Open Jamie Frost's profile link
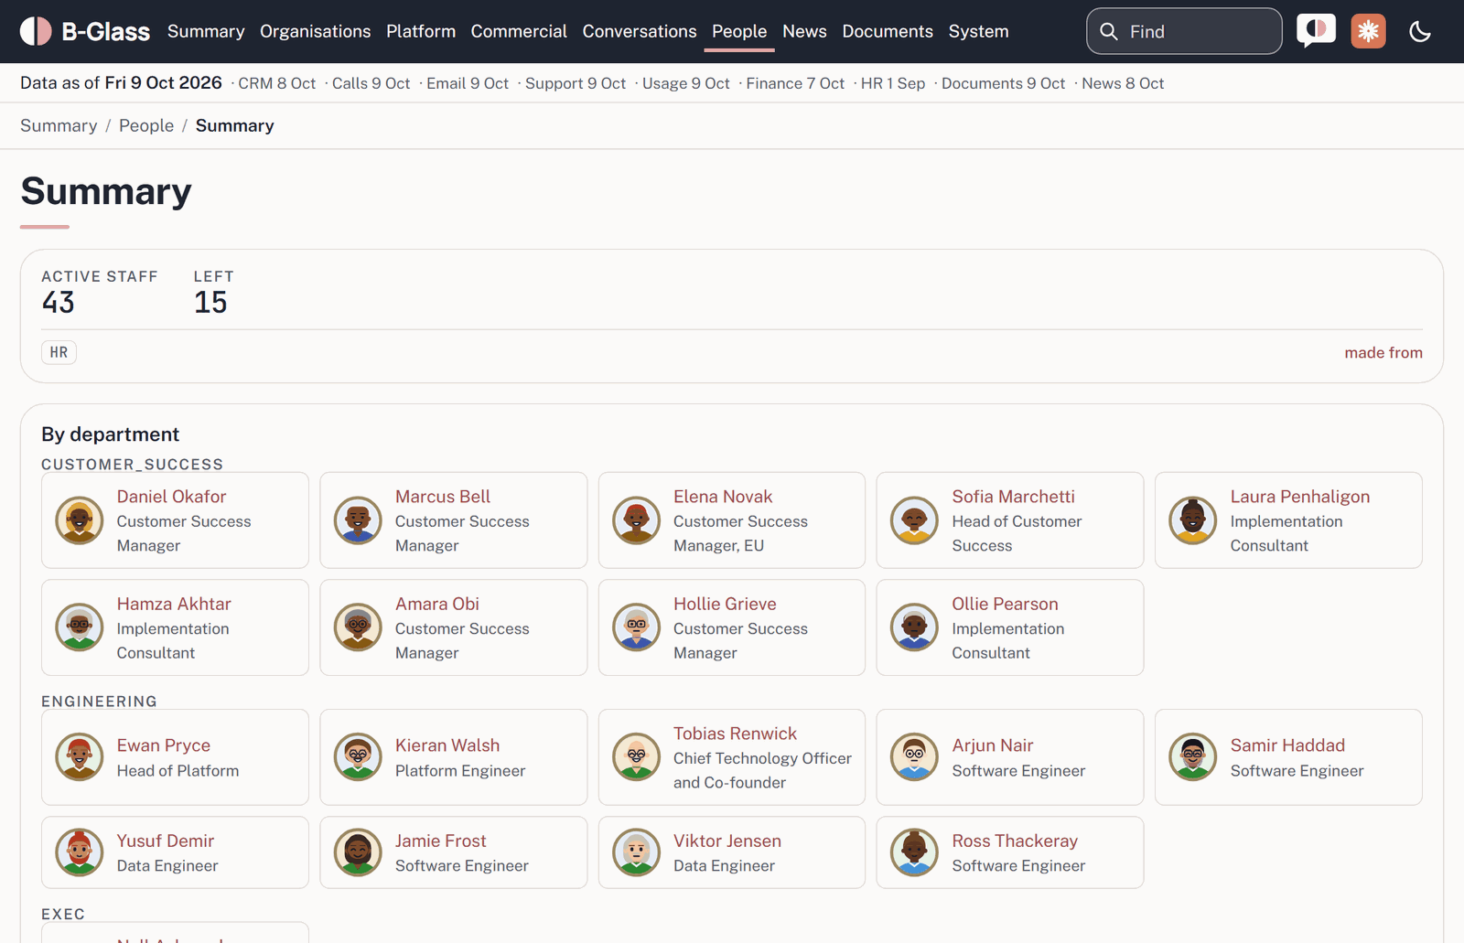 coord(440,841)
